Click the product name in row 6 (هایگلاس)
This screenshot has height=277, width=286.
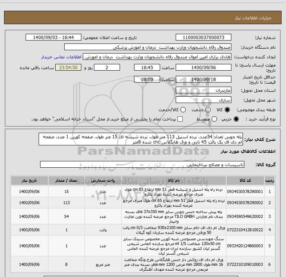(x=174, y=264)
